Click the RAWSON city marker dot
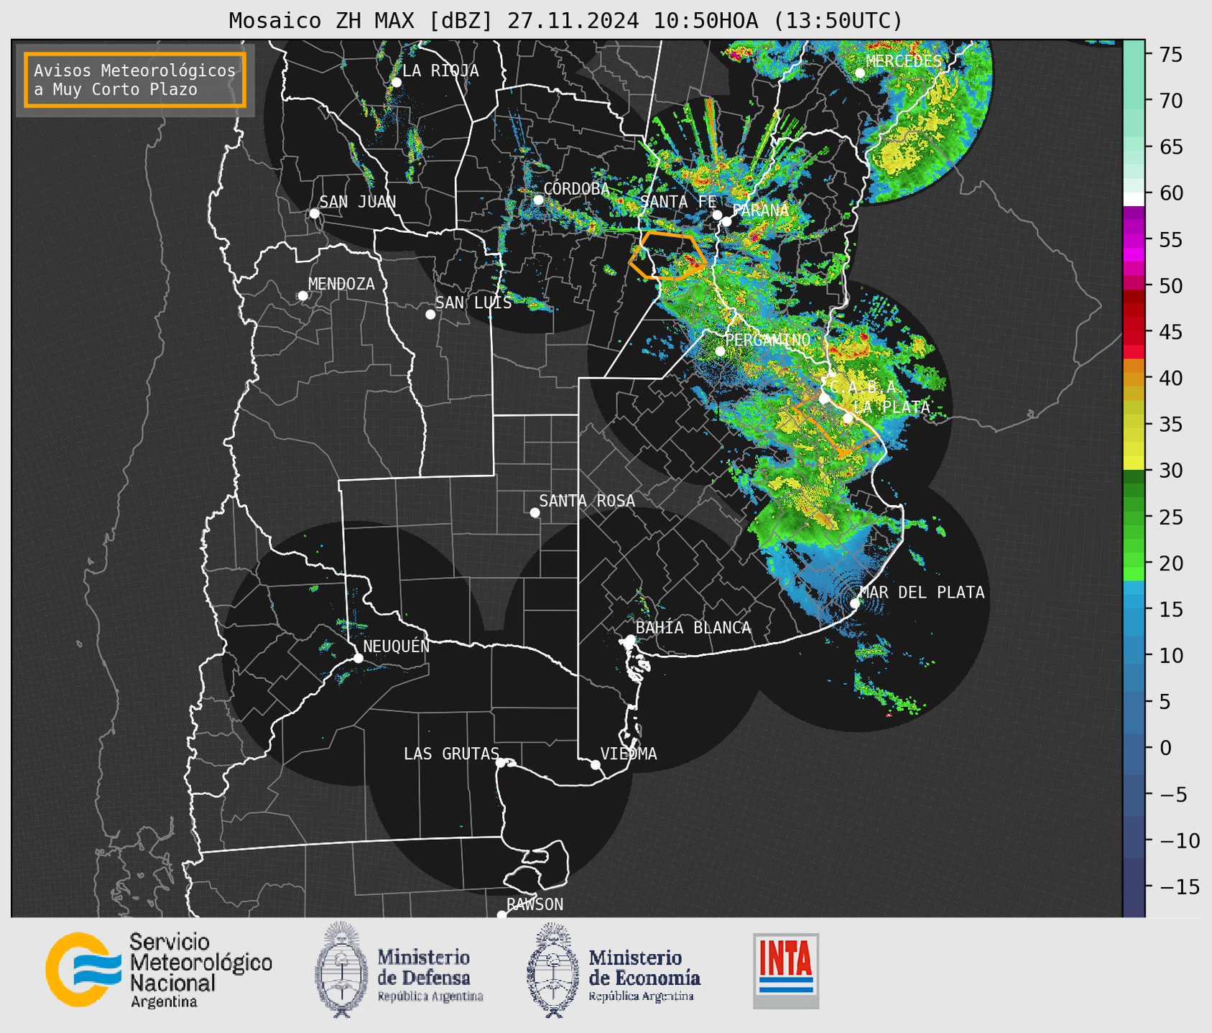1212x1033 pixels. point(501,914)
